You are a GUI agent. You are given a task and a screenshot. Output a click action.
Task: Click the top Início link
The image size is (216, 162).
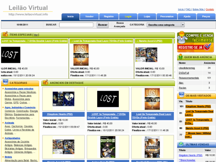pos(181,10)
